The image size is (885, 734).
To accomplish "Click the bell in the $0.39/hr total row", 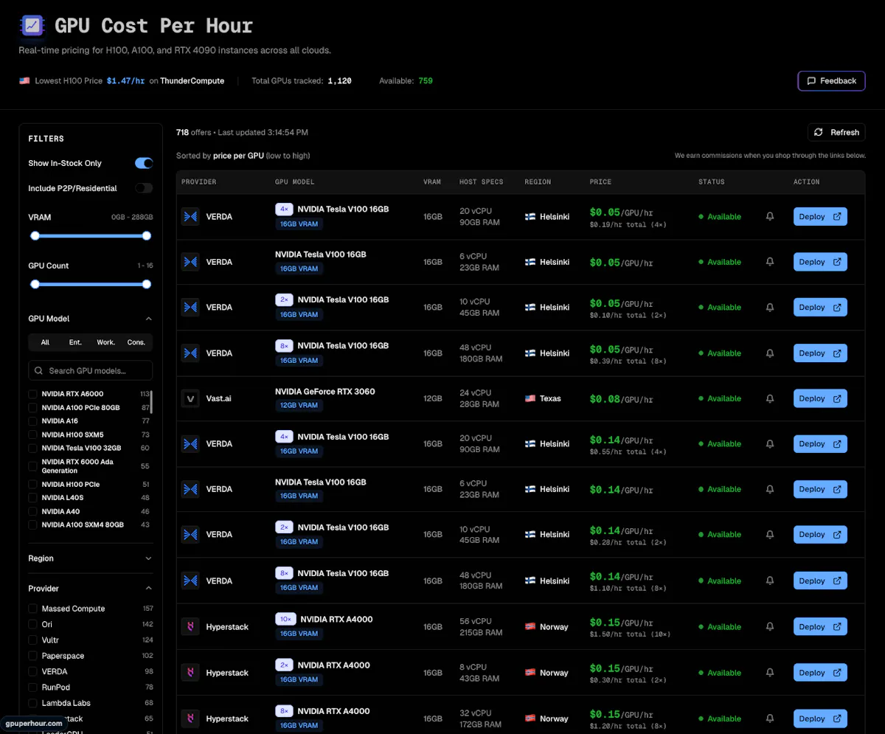I will (x=770, y=353).
